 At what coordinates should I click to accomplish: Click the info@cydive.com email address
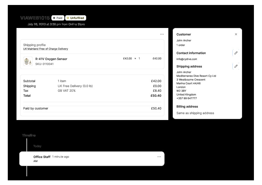(x=186, y=59)
